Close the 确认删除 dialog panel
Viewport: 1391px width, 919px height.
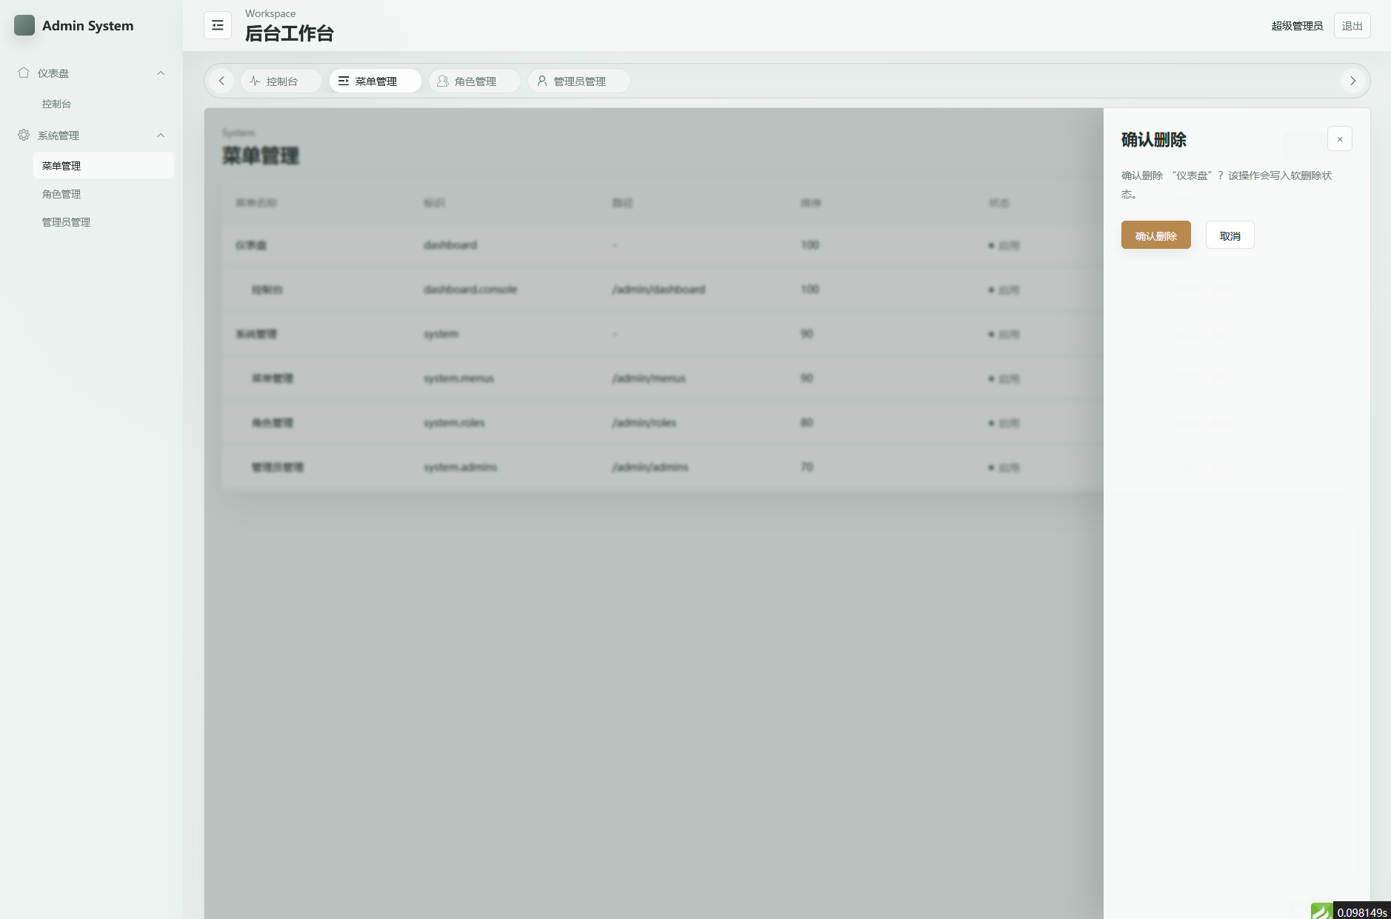[x=1339, y=138]
